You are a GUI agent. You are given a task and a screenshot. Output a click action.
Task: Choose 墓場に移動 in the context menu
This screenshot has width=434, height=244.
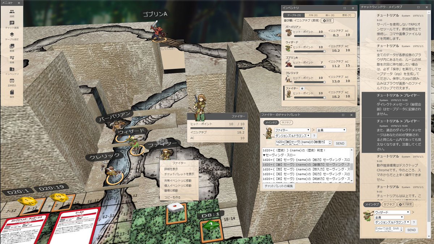click(171, 191)
